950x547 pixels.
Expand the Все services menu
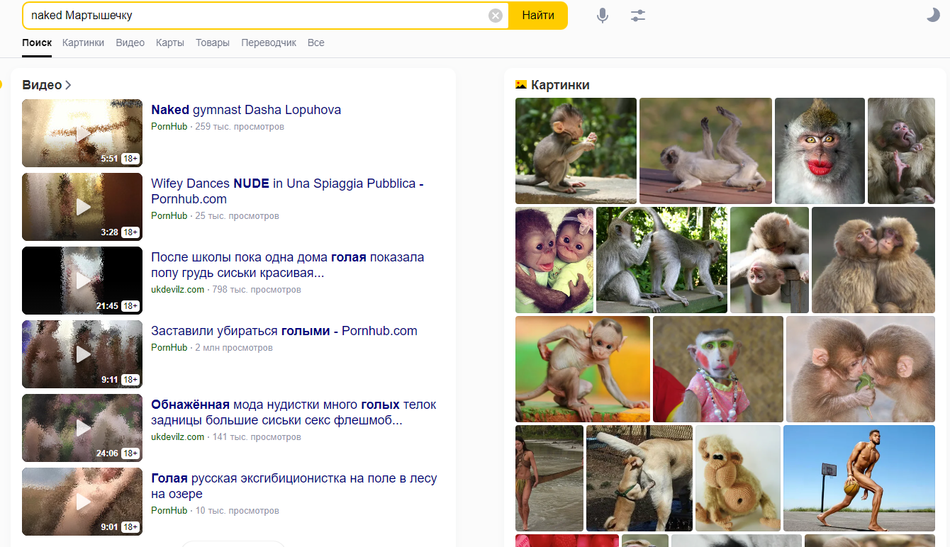point(316,43)
